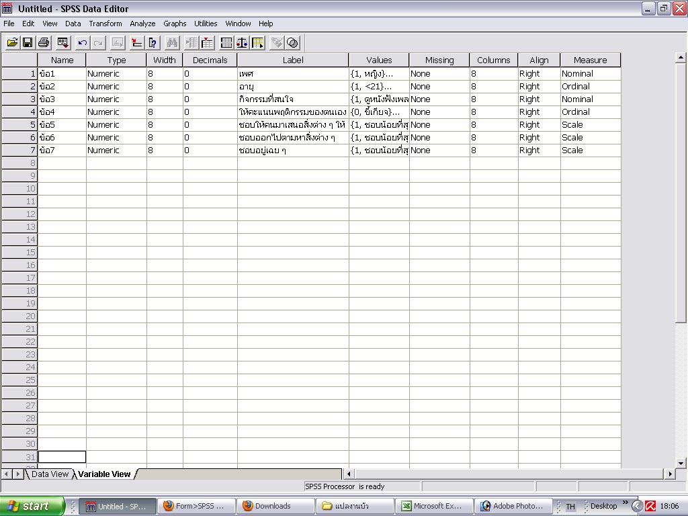Click the Split File toolbar icon

(x=226, y=42)
